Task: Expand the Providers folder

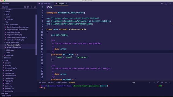Action: click(9, 9)
